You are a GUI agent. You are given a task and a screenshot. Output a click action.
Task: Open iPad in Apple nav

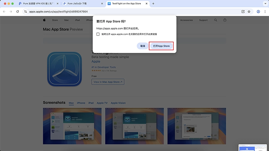77,20
